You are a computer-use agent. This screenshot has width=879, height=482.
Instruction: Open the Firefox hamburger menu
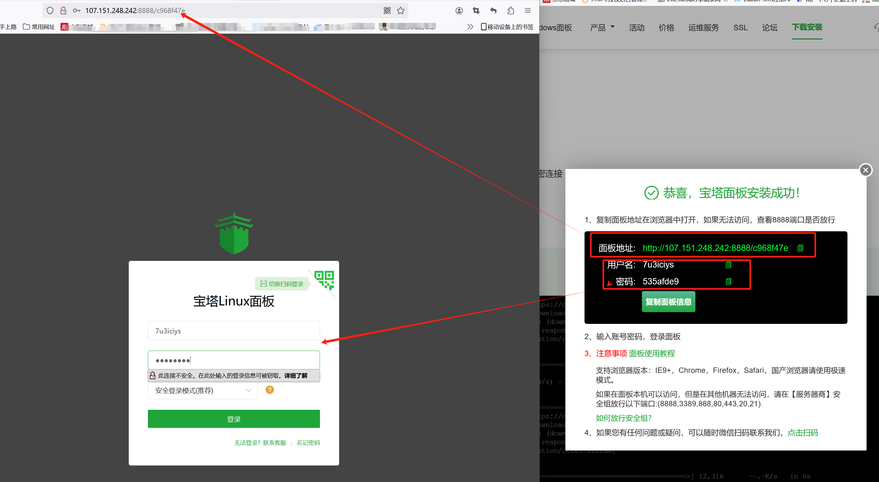point(527,10)
